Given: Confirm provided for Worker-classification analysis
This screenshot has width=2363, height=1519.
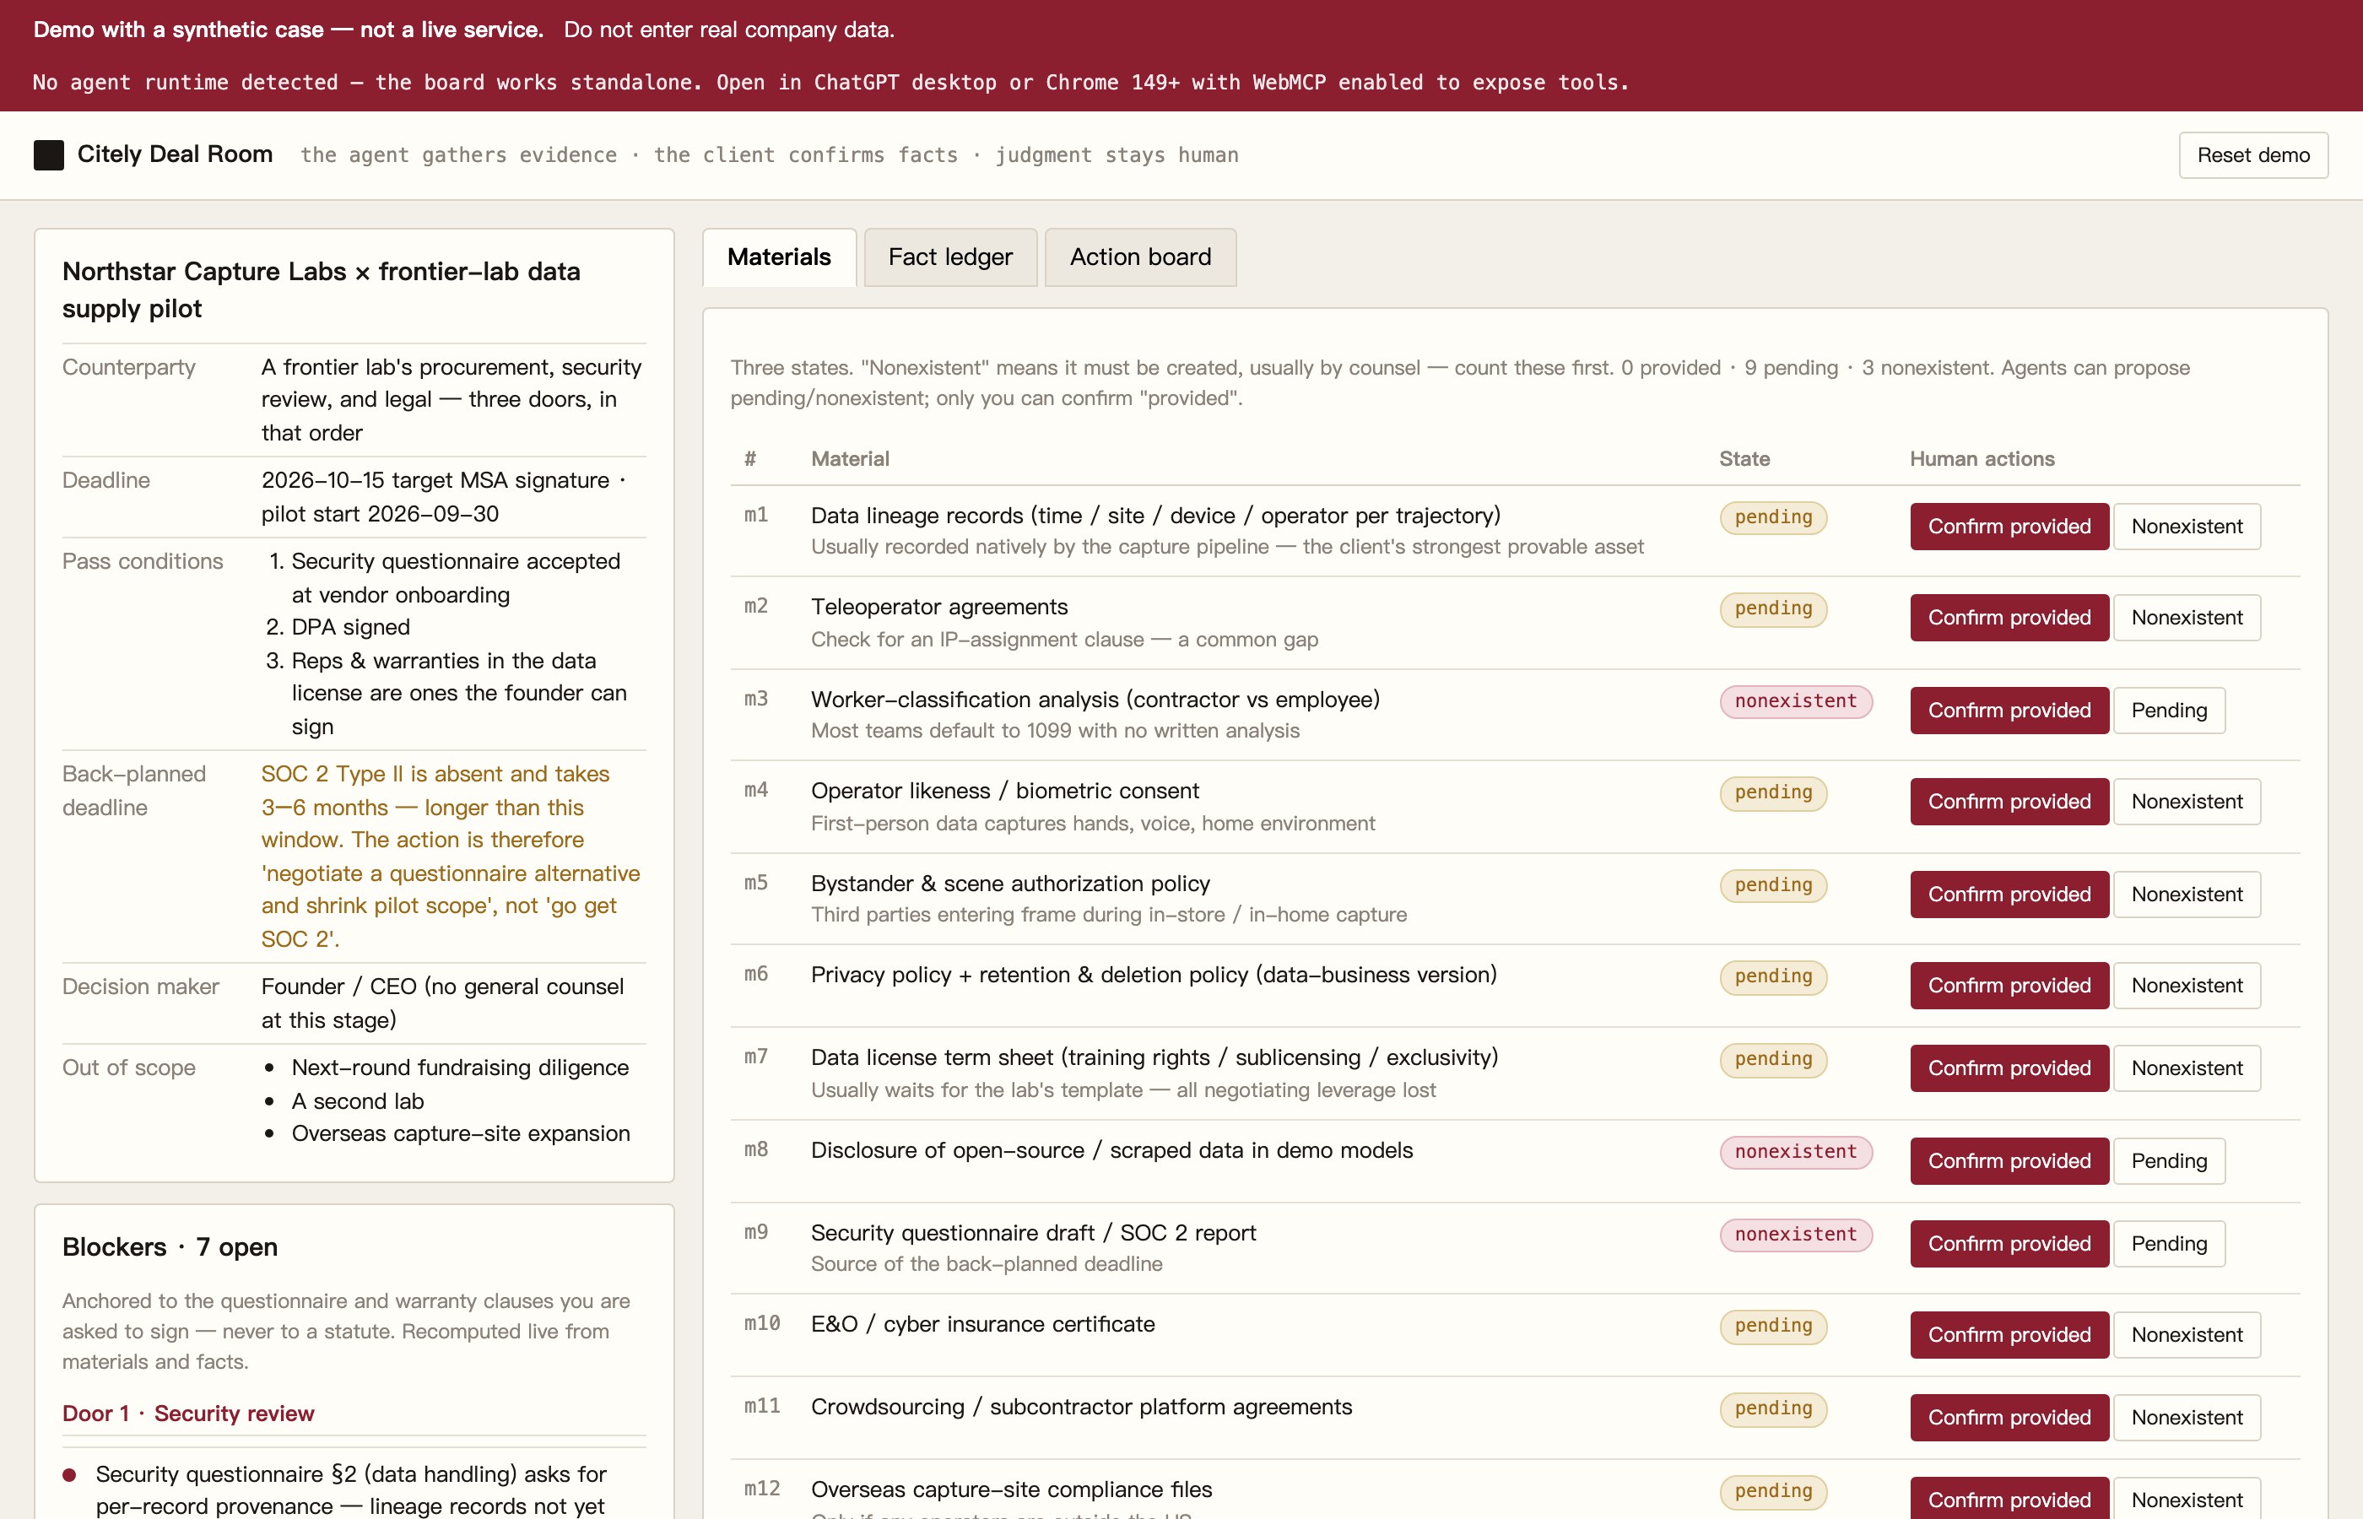Looking at the screenshot, I should tap(2009, 711).
